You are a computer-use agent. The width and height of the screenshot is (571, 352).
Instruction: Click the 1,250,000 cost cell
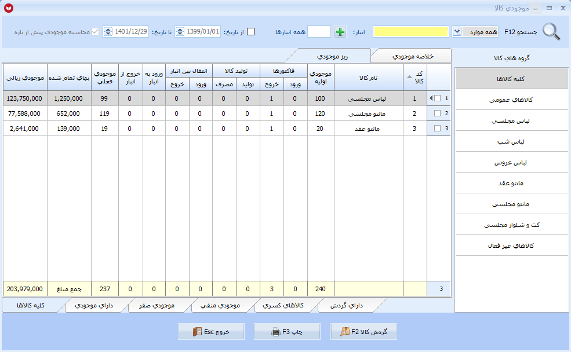pyautogui.click(x=68, y=98)
